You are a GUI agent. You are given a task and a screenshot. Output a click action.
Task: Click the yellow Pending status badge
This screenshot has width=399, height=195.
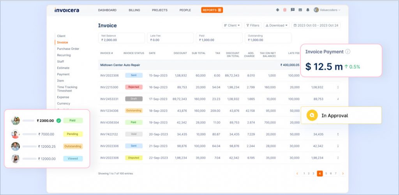[x=73, y=134]
